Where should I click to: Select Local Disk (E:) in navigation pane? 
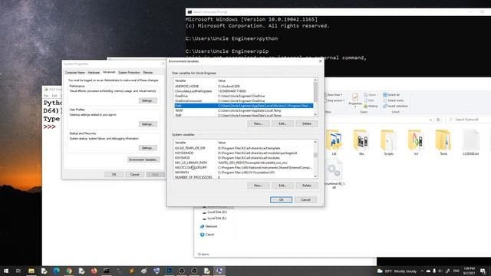[x=214, y=218]
